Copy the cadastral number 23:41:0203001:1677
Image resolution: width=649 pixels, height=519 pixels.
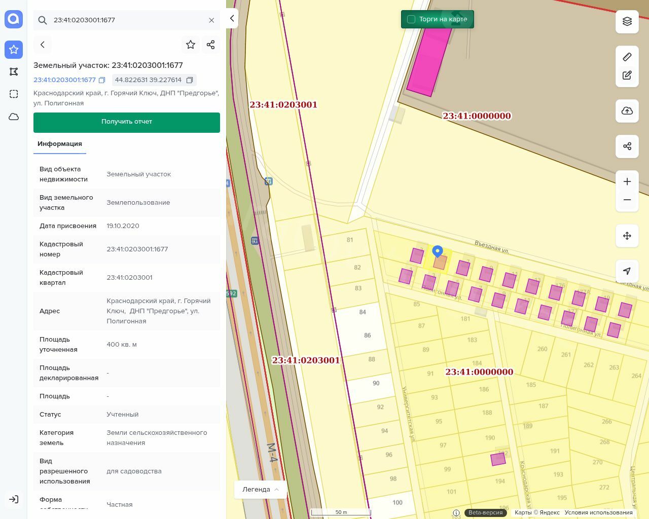click(x=102, y=80)
